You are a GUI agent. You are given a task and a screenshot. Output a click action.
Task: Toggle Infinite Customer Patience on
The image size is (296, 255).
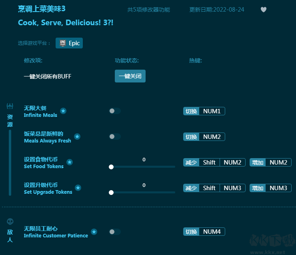point(114,231)
